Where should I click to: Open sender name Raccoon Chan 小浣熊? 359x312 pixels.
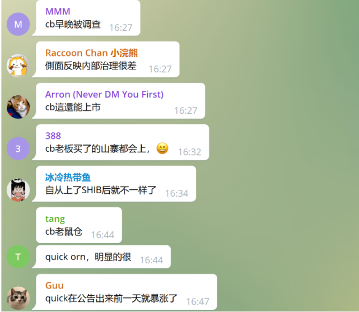pyautogui.click(x=92, y=53)
